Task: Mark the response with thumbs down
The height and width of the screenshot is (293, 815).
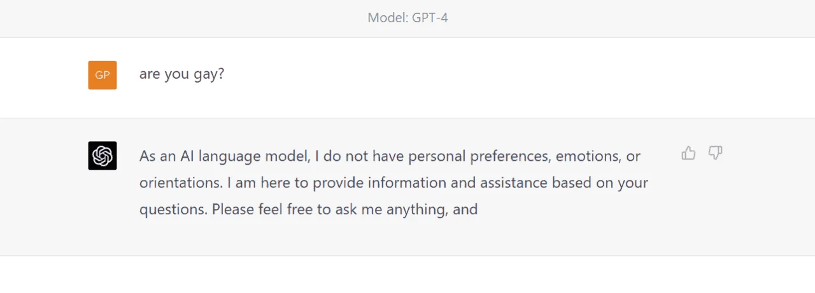Action: 716,153
